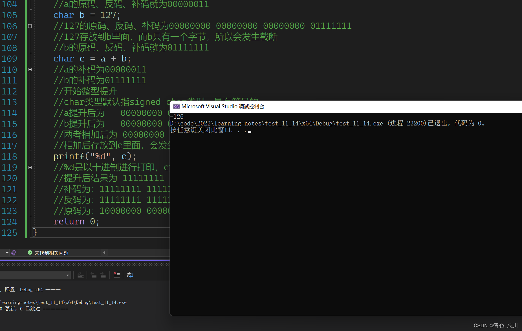Click the test_11_14.exe path in Output

pos(63,302)
